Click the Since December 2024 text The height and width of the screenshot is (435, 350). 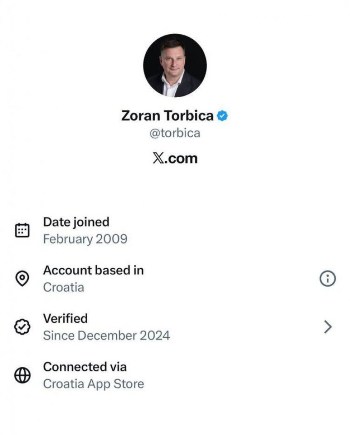(x=107, y=335)
